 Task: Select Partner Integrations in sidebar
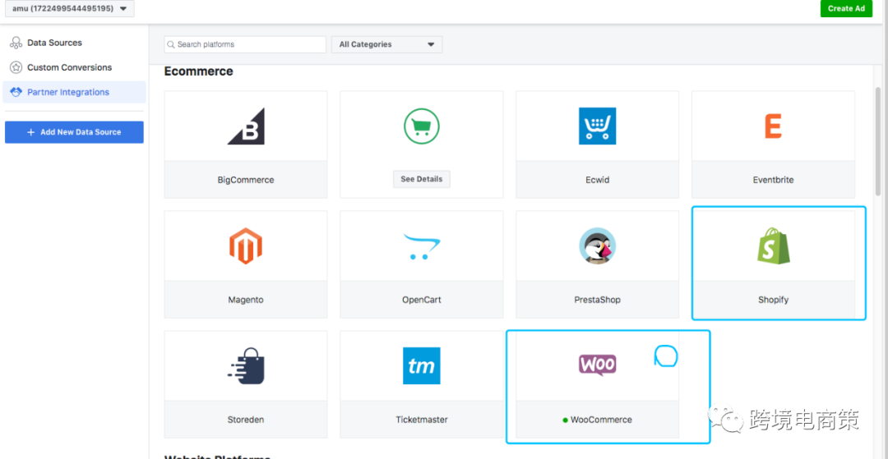point(74,92)
